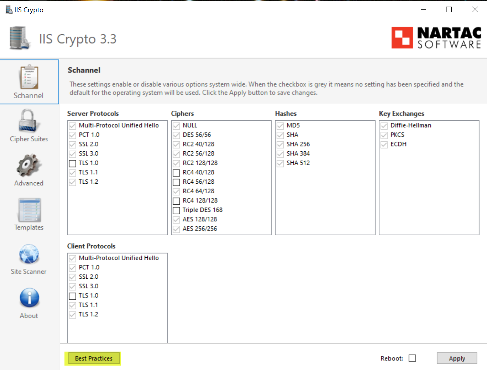
Task: Toggle SSL 3.0 under Server Protocols
Action: (73, 154)
